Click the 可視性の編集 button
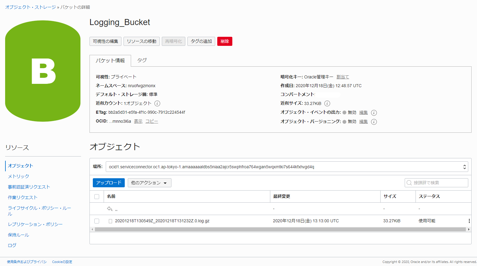The height and width of the screenshot is (266, 477). 105,41
